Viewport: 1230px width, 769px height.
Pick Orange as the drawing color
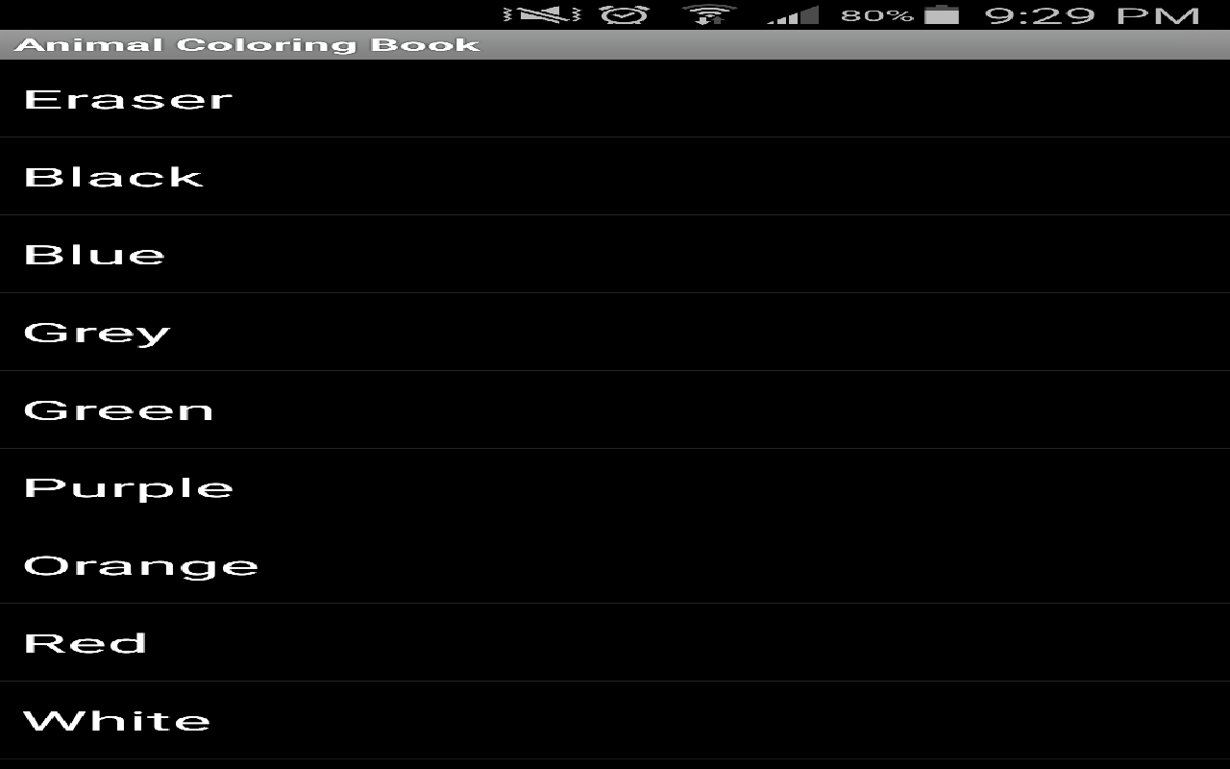pos(615,565)
